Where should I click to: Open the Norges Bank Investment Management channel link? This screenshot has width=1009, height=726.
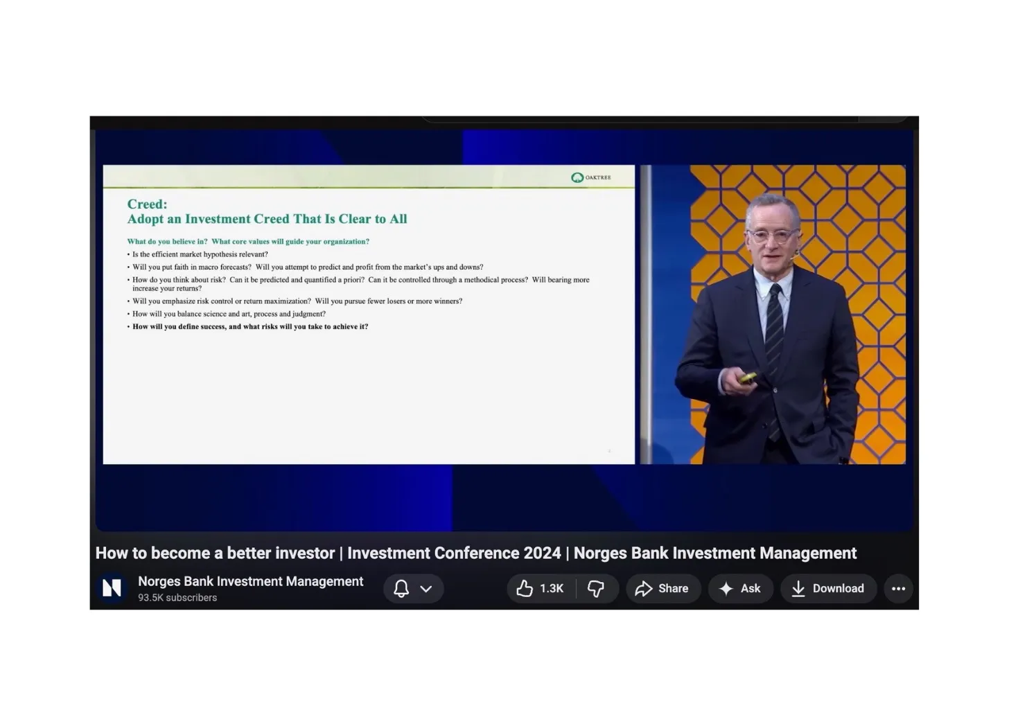[250, 581]
